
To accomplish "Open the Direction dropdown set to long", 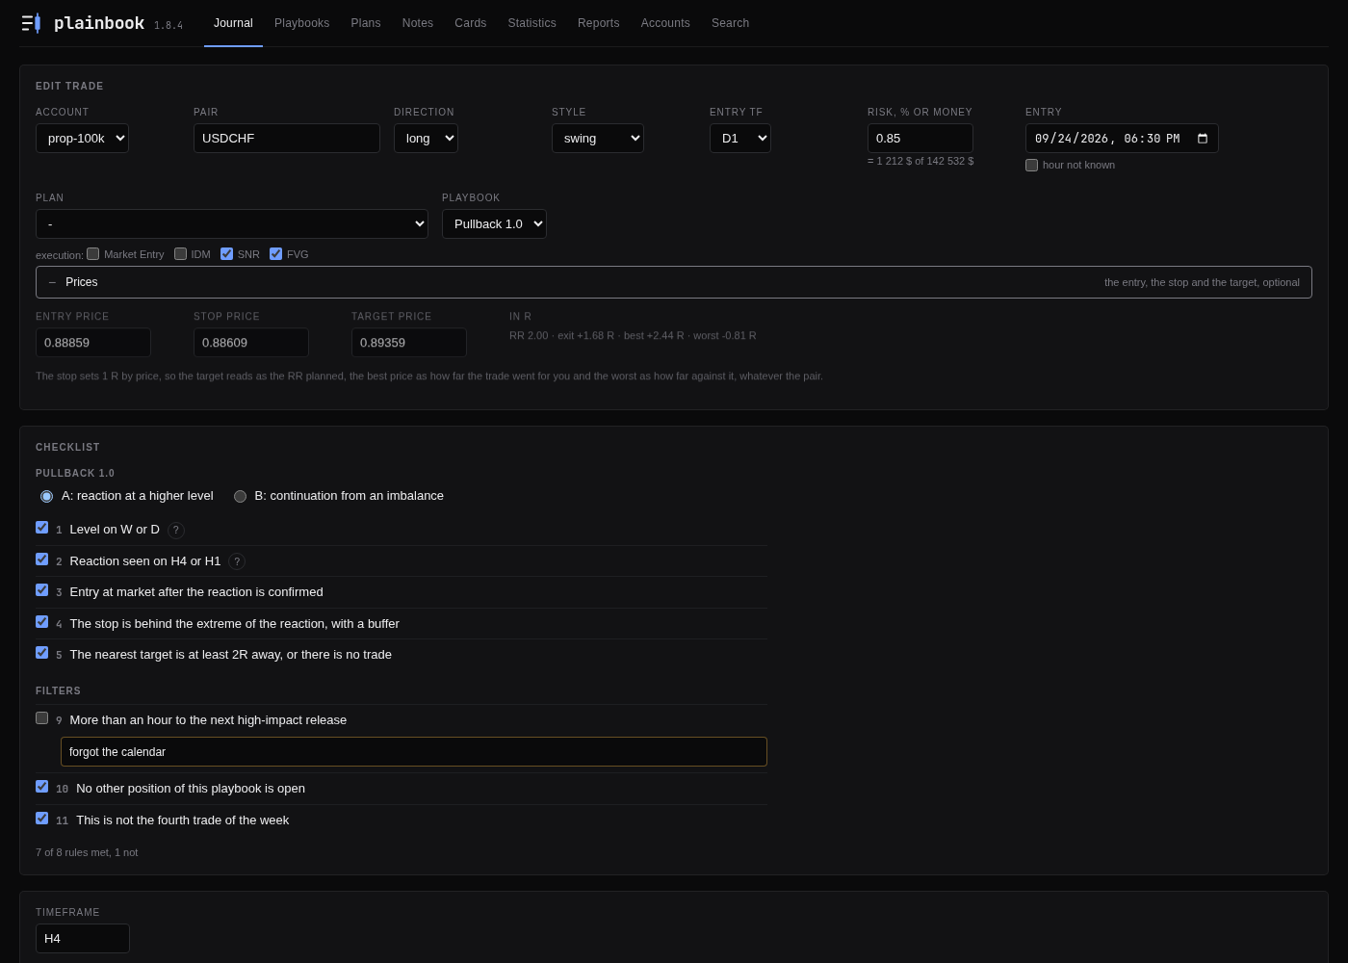I will click(x=426, y=139).
